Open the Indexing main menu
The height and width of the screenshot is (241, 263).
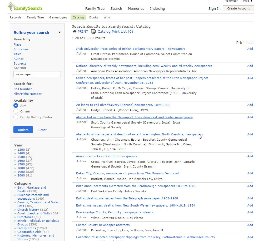(157, 8)
